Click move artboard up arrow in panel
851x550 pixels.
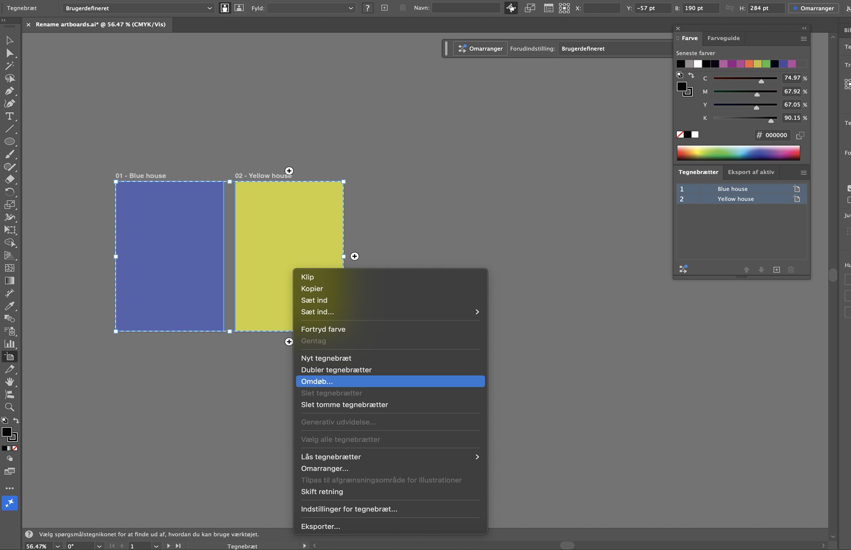click(x=746, y=270)
